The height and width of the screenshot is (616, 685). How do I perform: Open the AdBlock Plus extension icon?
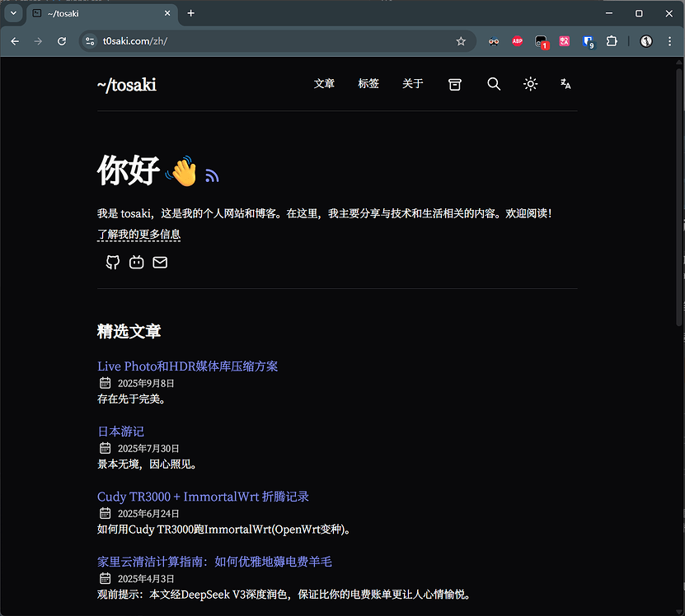(x=517, y=41)
